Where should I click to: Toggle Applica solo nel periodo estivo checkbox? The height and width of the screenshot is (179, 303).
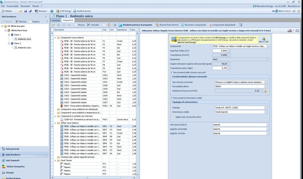[173, 117]
